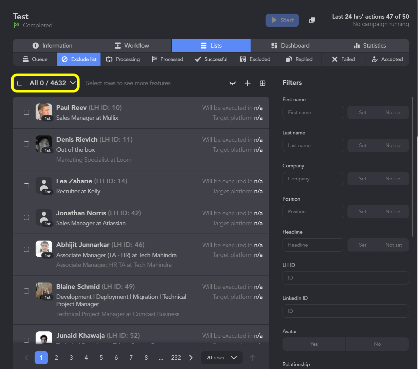This screenshot has height=369, width=418.
Task: Go to next page with the right arrow
Action: click(191, 358)
